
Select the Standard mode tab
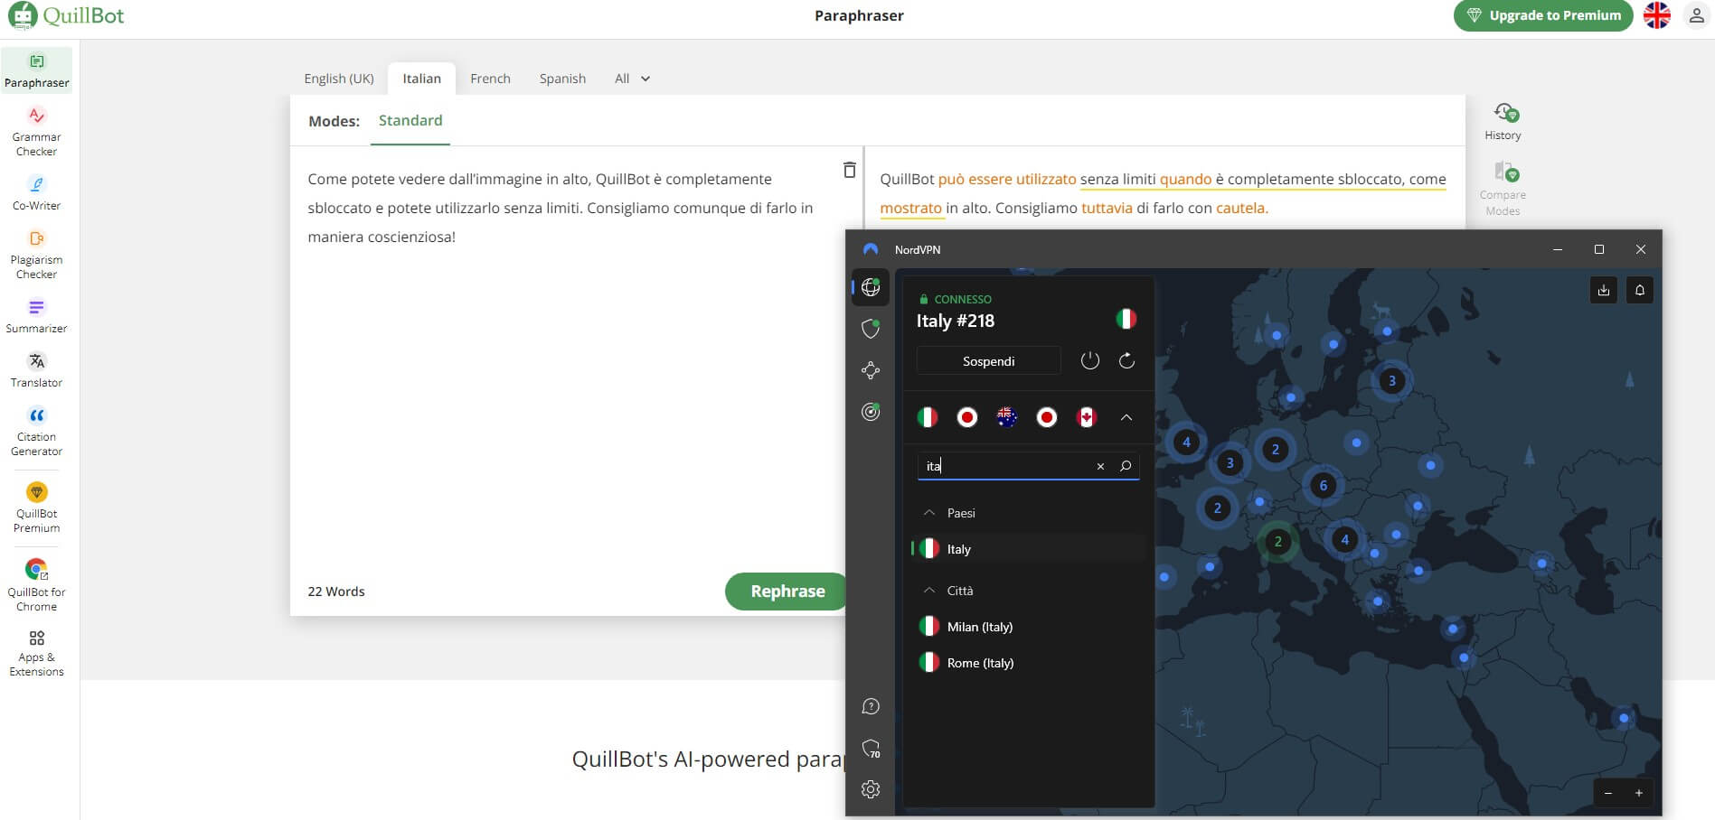tap(410, 120)
